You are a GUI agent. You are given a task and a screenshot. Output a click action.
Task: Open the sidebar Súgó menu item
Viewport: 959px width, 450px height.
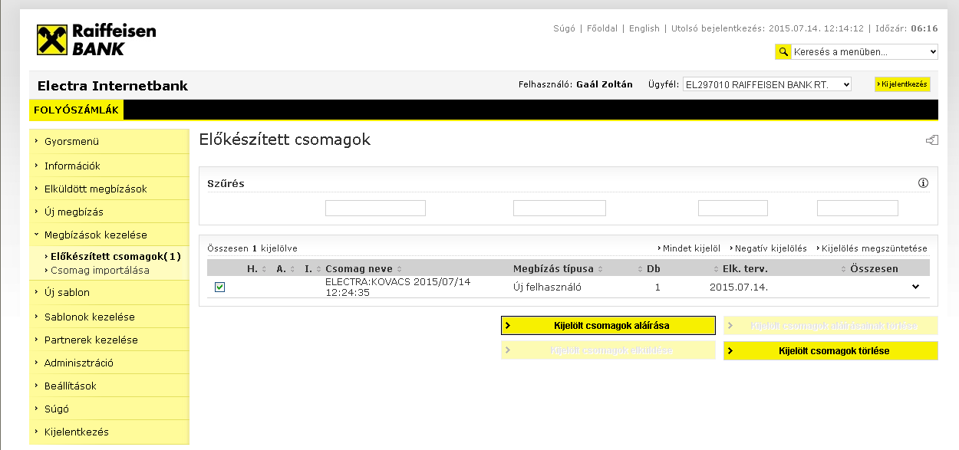point(108,409)
